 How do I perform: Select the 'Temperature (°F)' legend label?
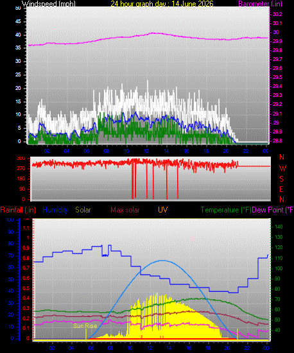tap(226, 210)
